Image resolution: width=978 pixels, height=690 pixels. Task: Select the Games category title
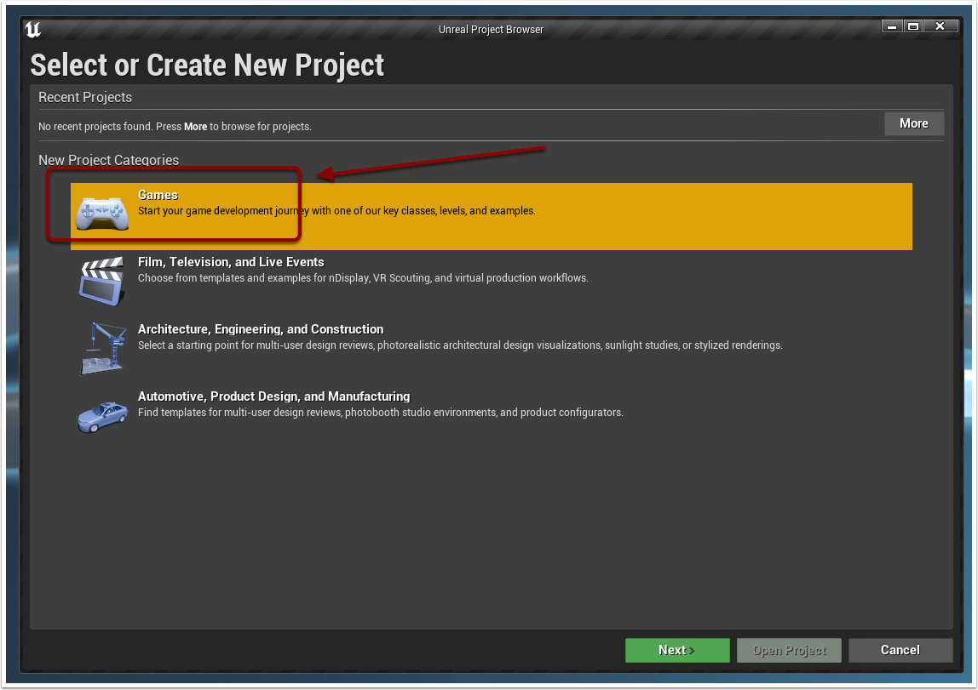[x=158, y=195]
